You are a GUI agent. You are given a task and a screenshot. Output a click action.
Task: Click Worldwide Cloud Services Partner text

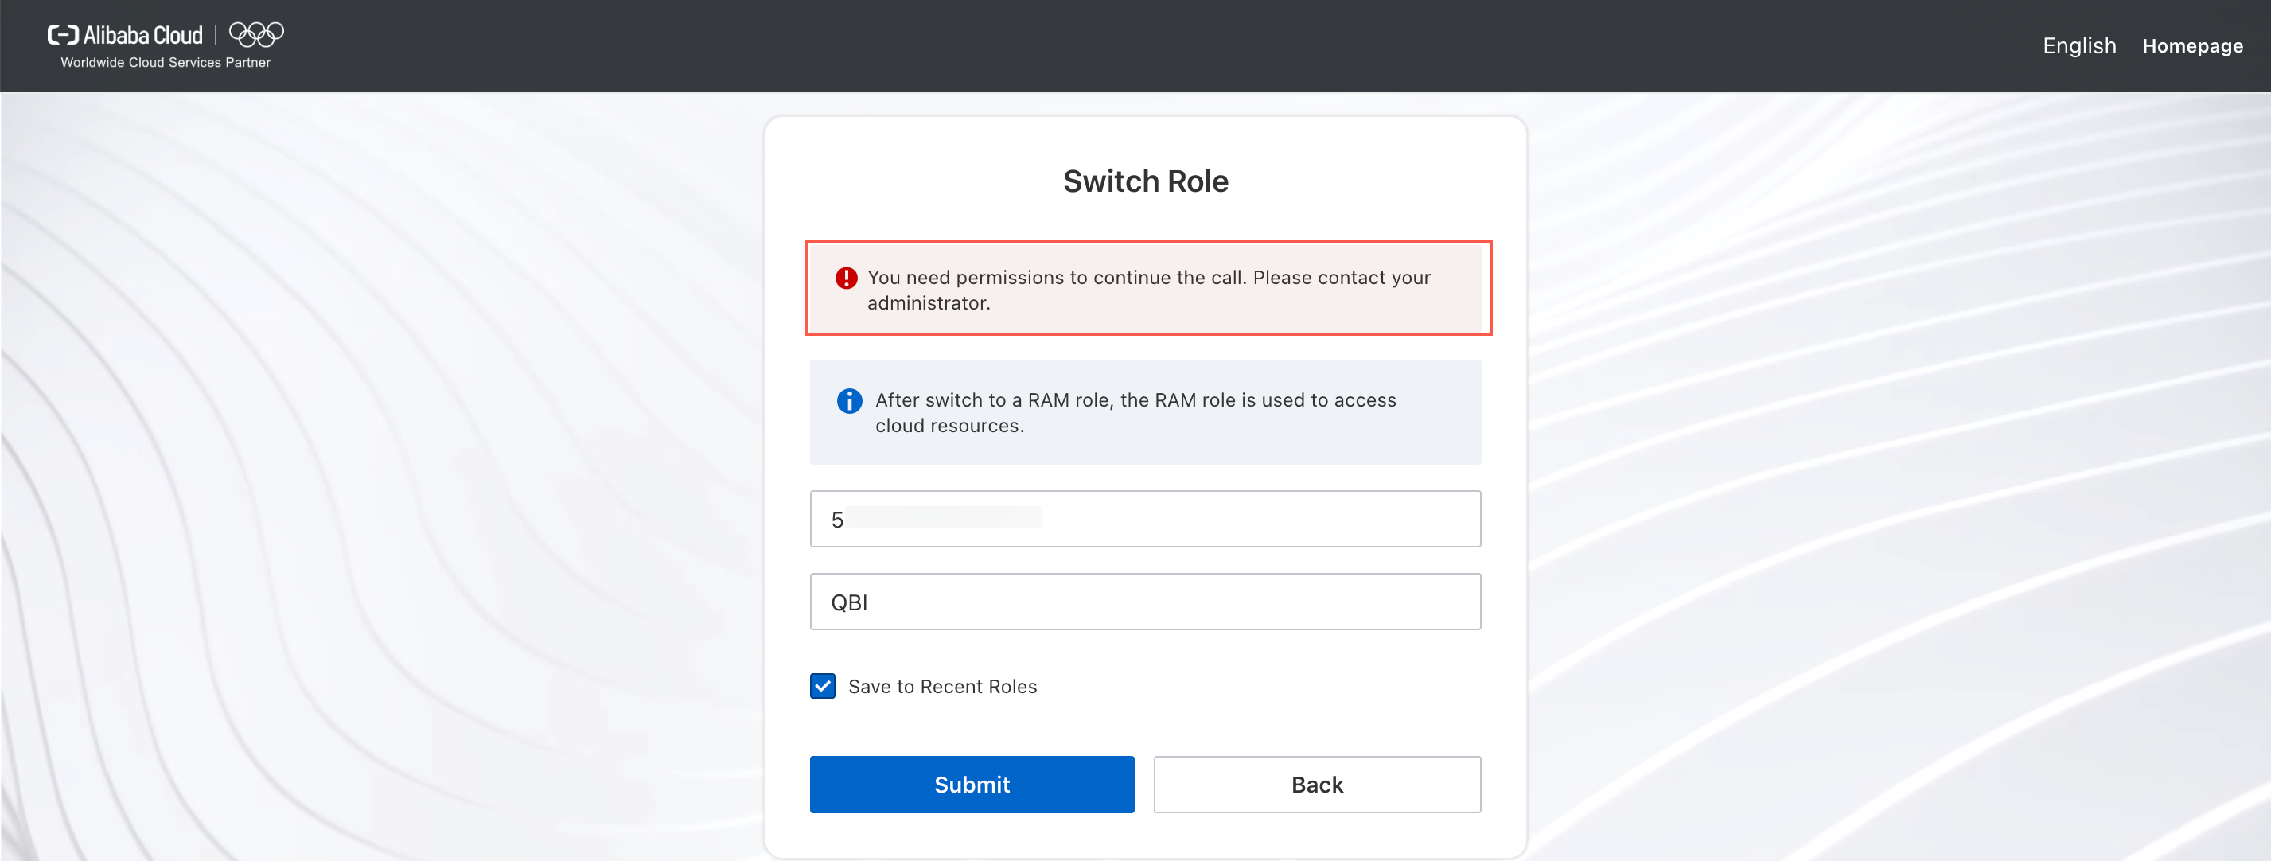pos(166,63)
